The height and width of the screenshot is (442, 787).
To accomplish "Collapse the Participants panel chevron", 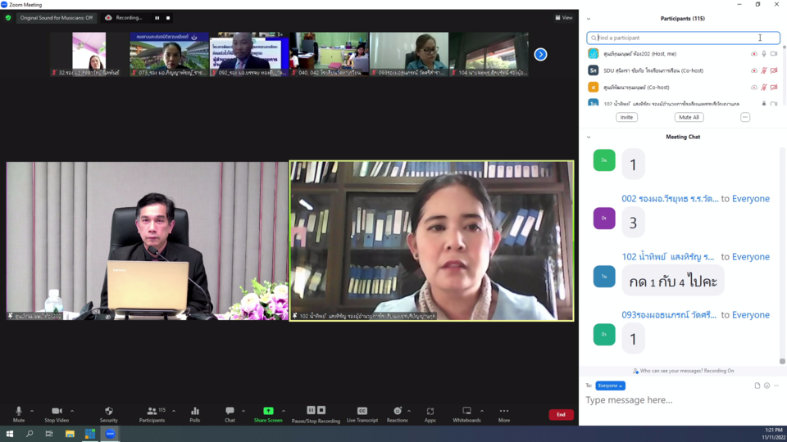I will (x=589, y=19).
